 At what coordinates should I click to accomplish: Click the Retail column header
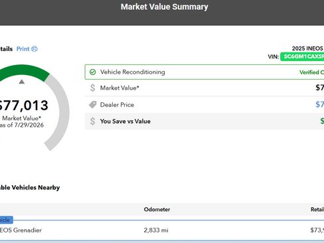(317, 209)
